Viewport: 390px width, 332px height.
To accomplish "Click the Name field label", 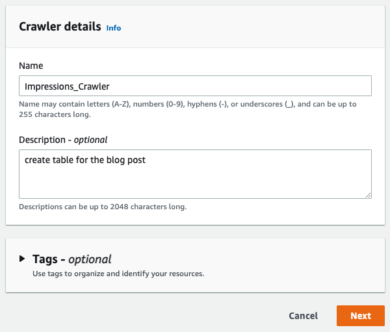I will click(x=31, y=66).
